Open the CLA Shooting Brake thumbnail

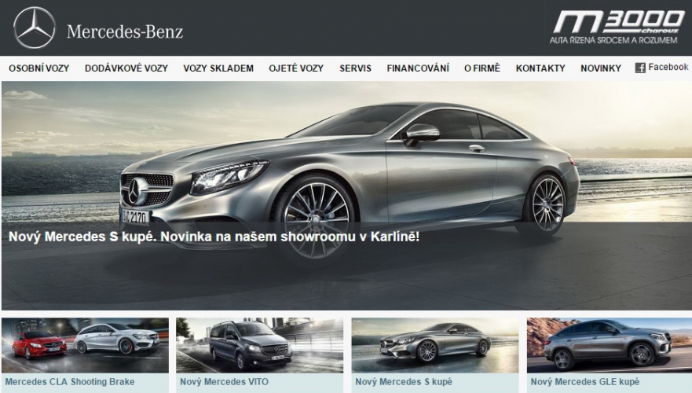coord(85,345)
